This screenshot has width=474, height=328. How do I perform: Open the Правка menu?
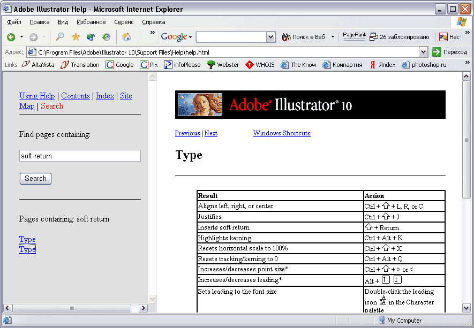point(40,22)
